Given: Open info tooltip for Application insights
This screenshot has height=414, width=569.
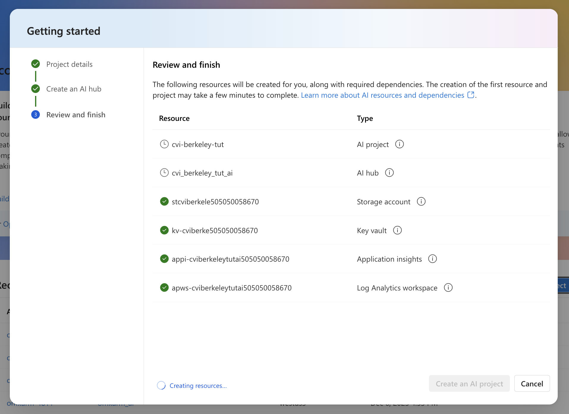Looking at the screenshot, I should [x=432, y=259].
